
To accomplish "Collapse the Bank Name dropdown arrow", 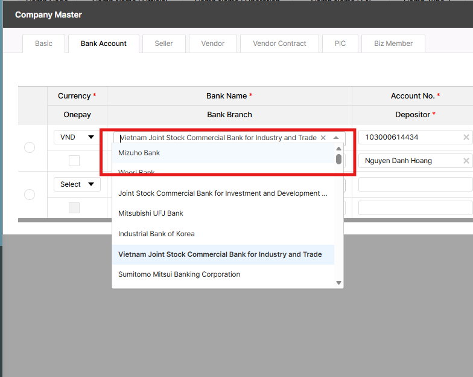I will click(x=336, y=138).
